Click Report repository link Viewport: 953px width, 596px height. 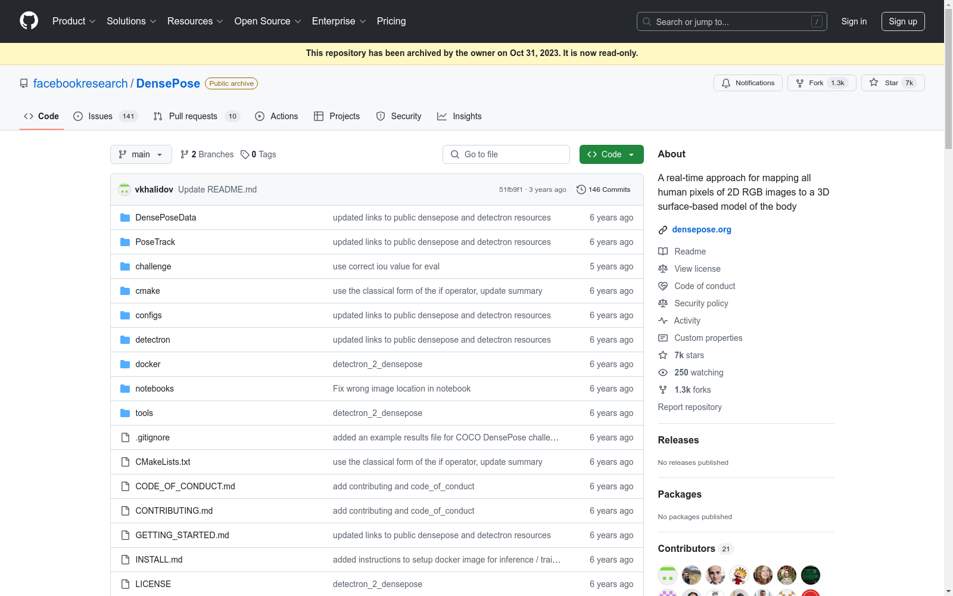click(690, 407)
